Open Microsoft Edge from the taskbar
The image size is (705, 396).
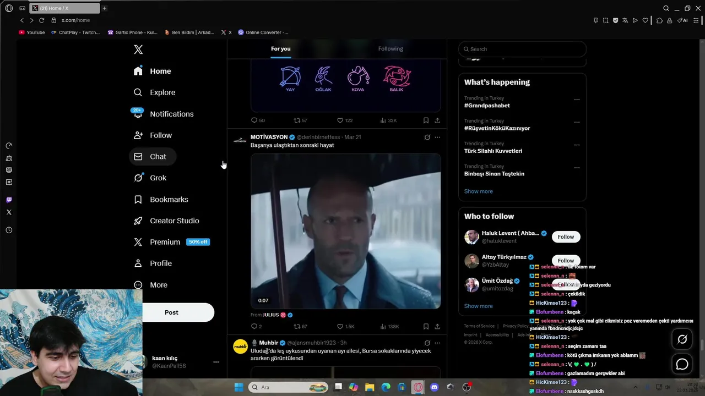click(386, 387)
